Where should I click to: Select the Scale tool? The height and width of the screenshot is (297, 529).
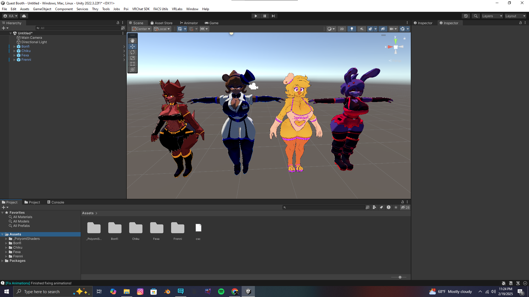[x=133, y=58]
